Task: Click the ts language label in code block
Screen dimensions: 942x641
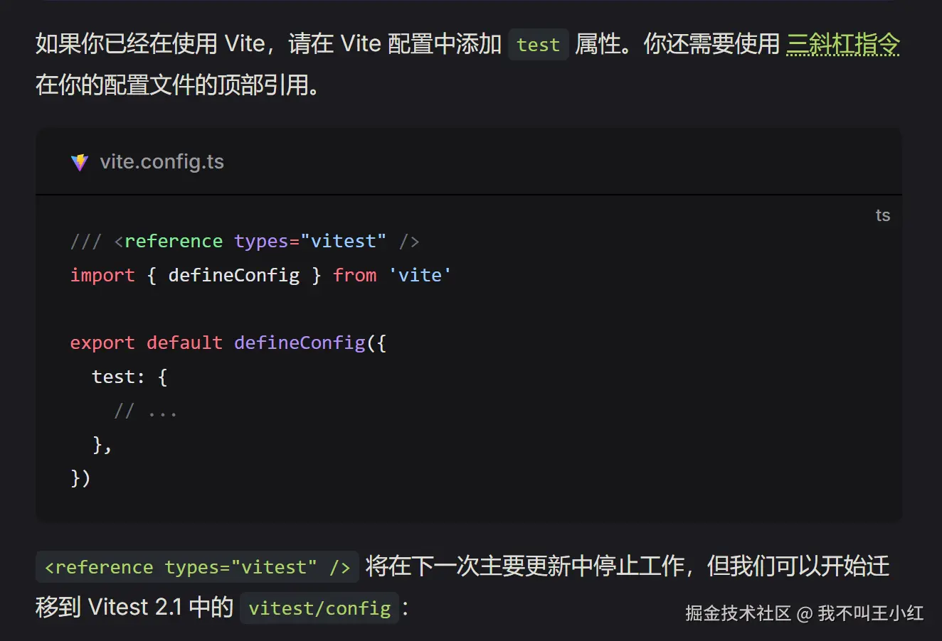Action: (x=883, y=215)
